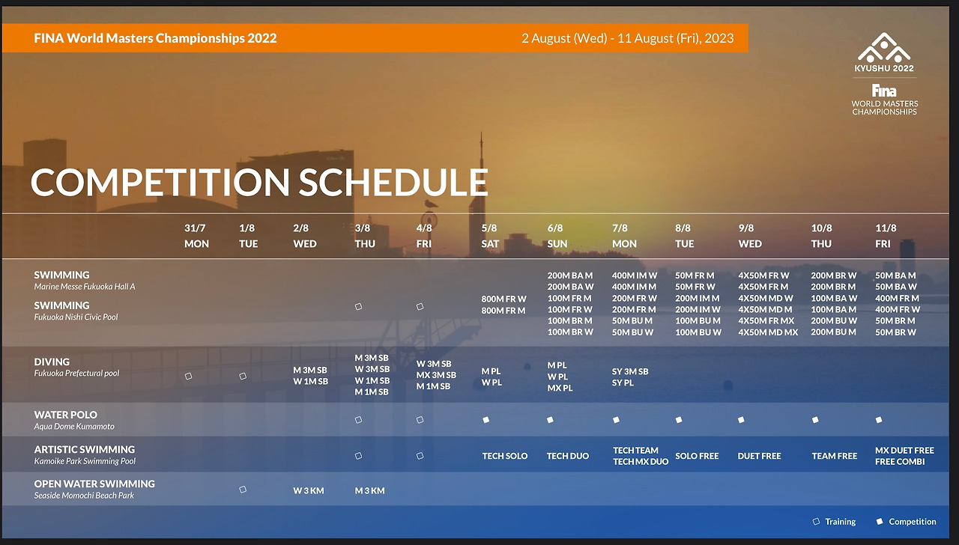Click the DIVING row heading
The height and width of the screenshot is (545, 959).
[52, 362]
